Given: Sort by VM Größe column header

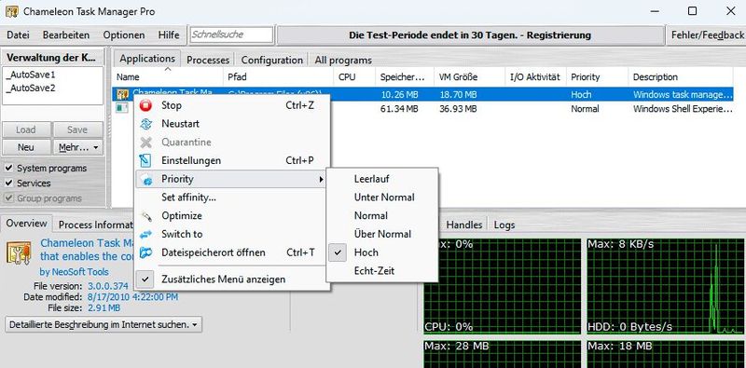Looking at the screenshot, I should coord(469,77).
